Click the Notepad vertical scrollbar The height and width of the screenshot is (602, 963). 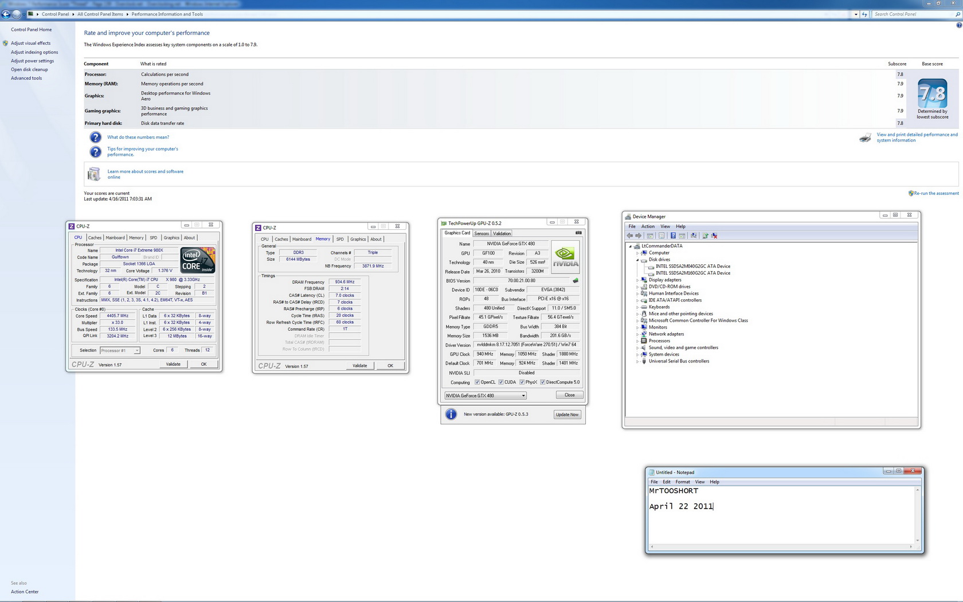pos(917,514)
